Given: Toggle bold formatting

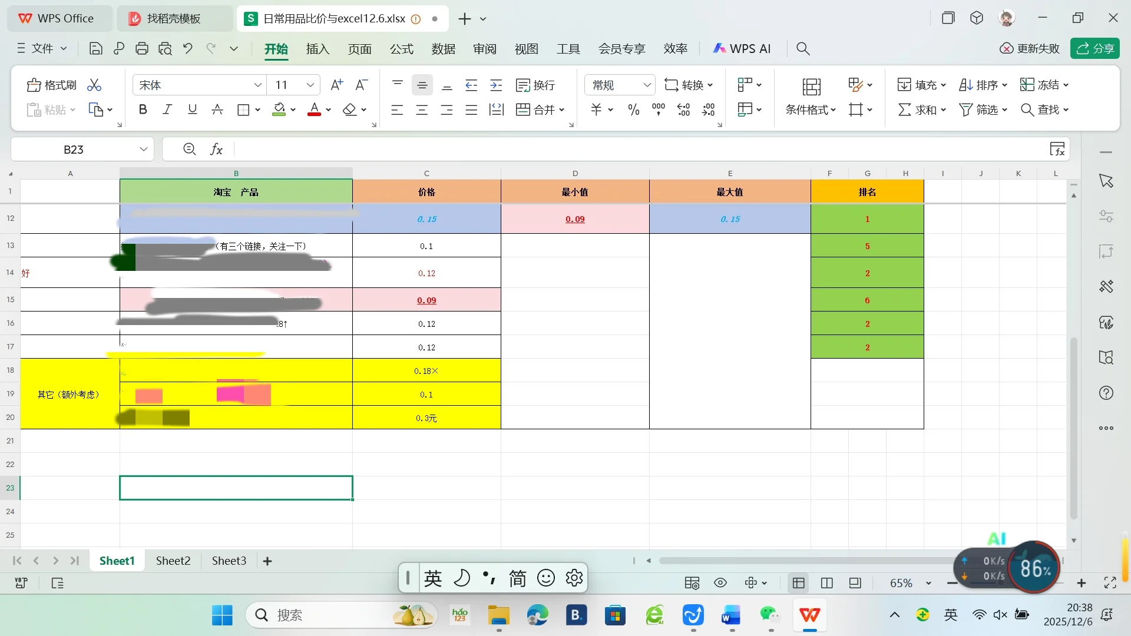Looking at the screenshot, I should [x=143, y=109].
